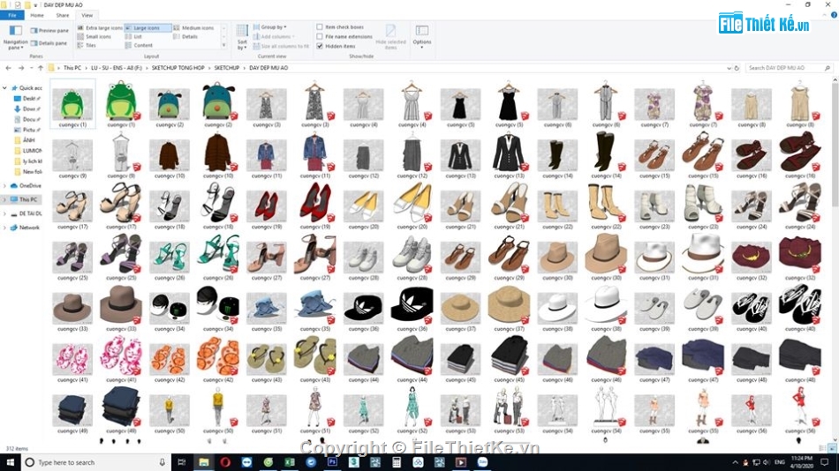This screenshot has width=839, height=471.
Task: Open the File Explorer help icon
Action: (834, 15)
